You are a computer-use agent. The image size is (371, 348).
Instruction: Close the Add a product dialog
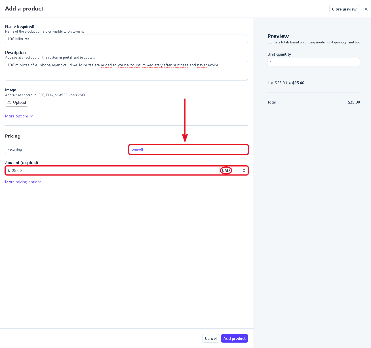(366, 9)
